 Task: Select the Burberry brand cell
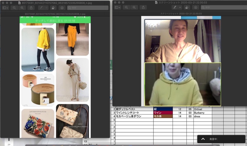click(x=203, y=113)
